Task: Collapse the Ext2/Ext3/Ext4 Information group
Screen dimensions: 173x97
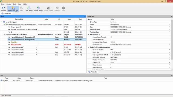Action: pos(89,47)
